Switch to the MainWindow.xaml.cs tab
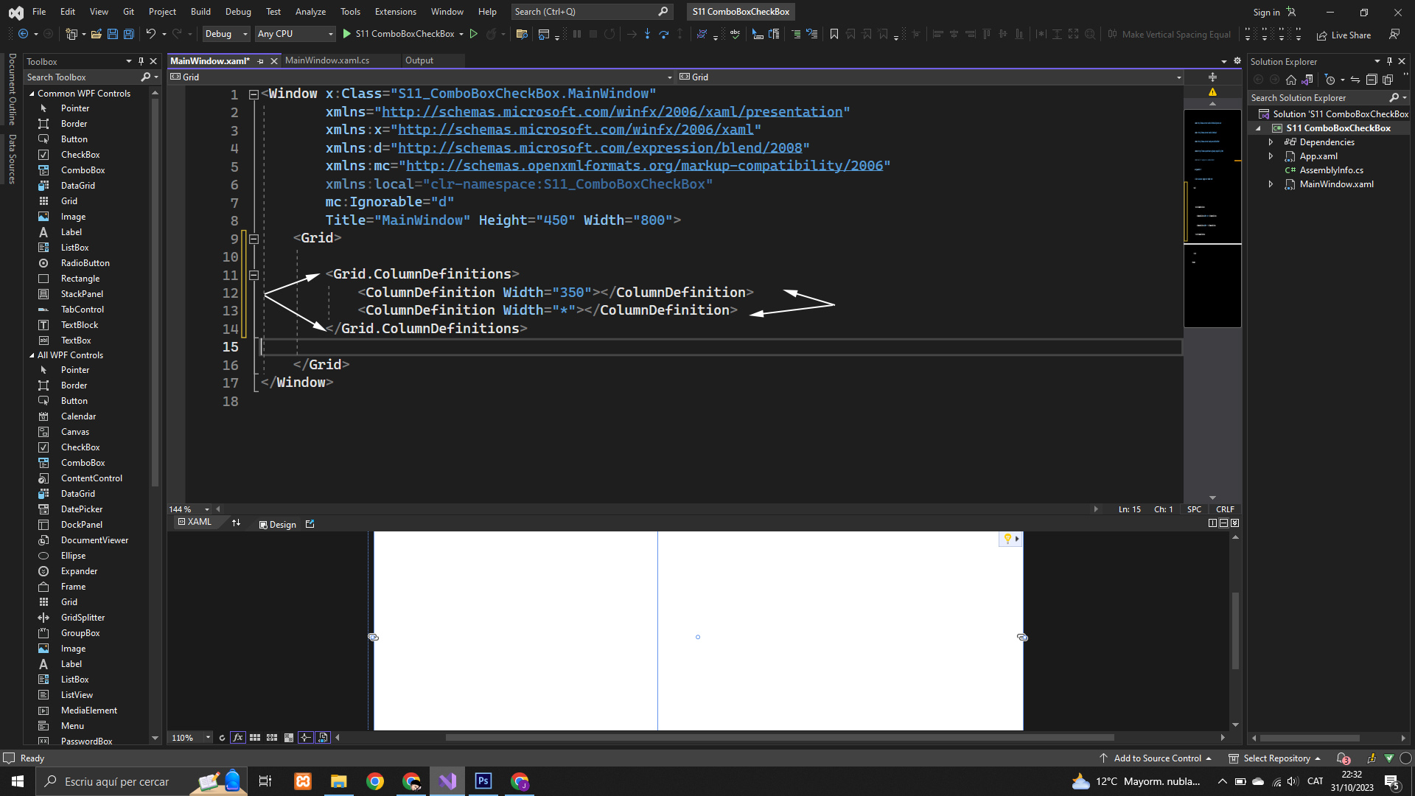Image resolution: width=1415 pixels, height=796 pixels. [327, 60]
